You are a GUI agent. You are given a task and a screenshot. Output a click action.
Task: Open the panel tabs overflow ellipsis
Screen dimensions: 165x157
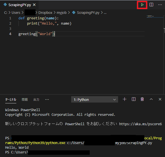[x=47, y=100]
